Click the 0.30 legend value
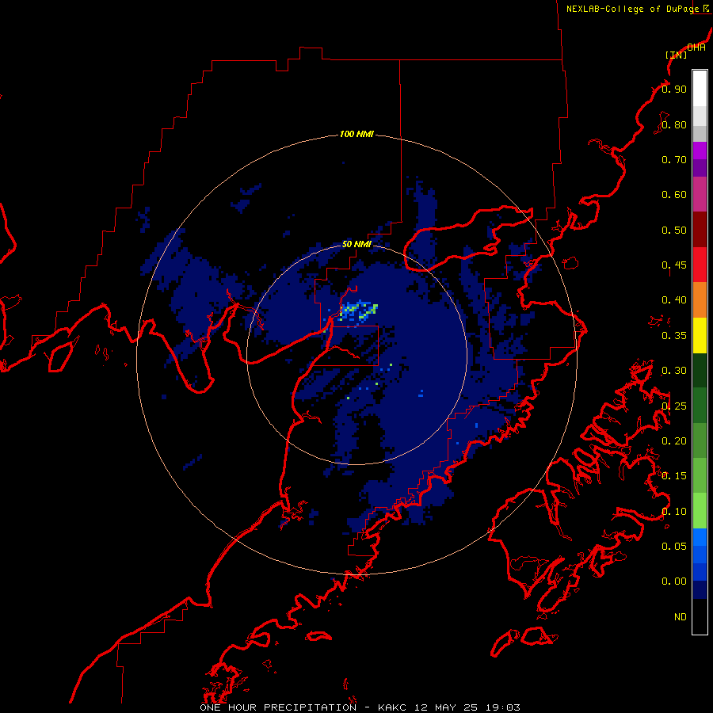Screen dimensions: 713x713 click(674, 370)
